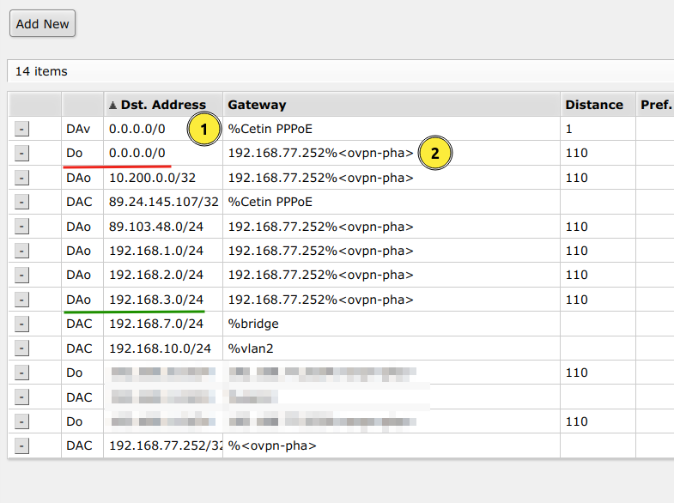Select %Cetin PPPoE gateway of 89.24.145.107/32
Viewport: 674px width, 503px height.
click(270, 202)
